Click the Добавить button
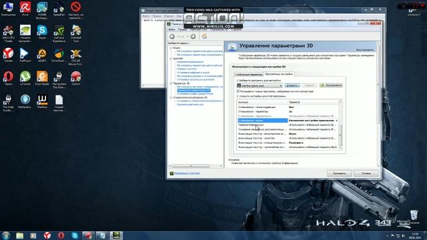 tap(292, 85)
